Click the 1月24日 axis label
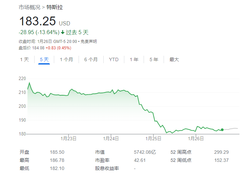250x173 pixels. (x=111, y=139)
